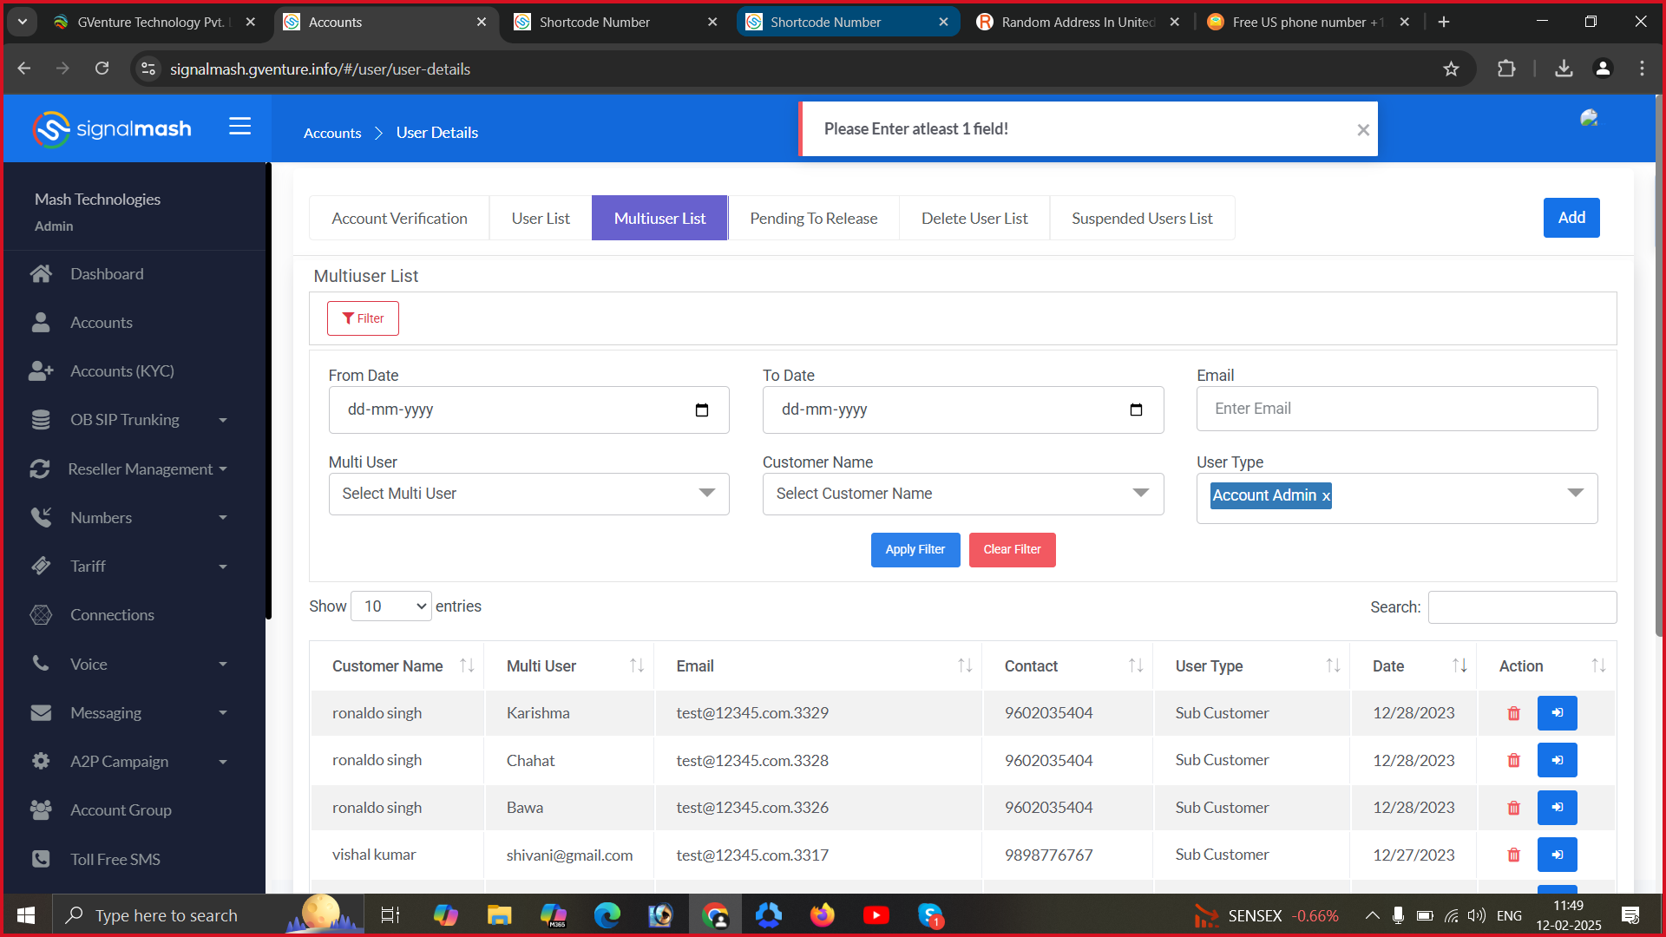Click the Apply Filter button
The width and height of the screenshot is (1666, 937).
915,549
